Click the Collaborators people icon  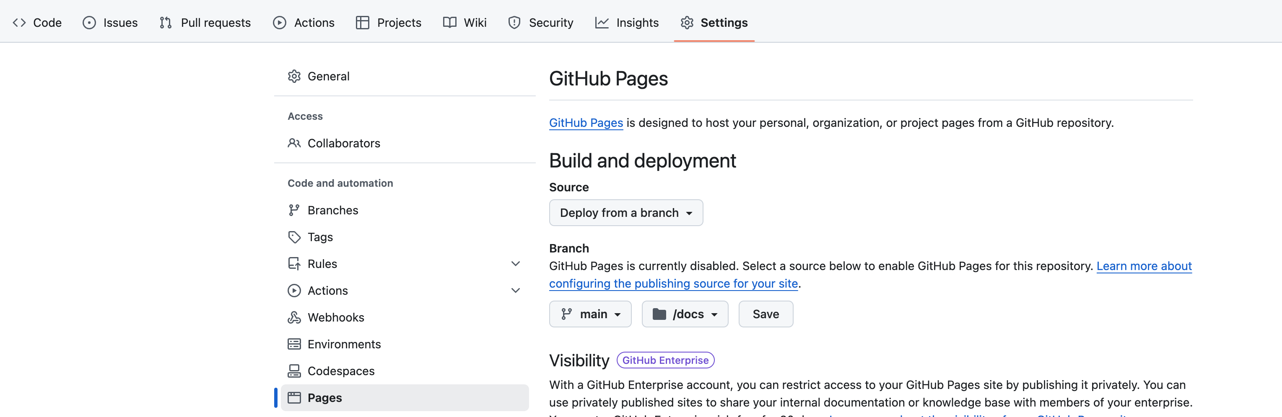pyautogui.click(x=294, y=143)
